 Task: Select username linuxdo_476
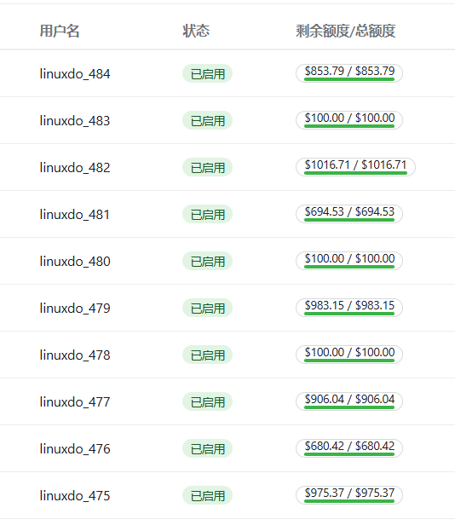coord(75,448)
